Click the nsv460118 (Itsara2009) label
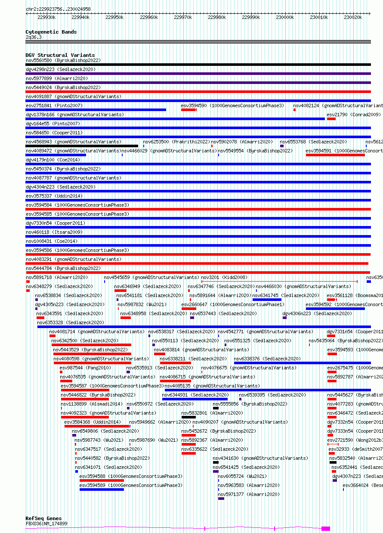This screenshot has width=383, height=533. (54, 232)
